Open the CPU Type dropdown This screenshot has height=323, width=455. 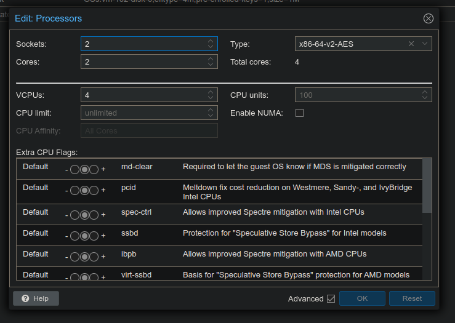pos(425,44)
